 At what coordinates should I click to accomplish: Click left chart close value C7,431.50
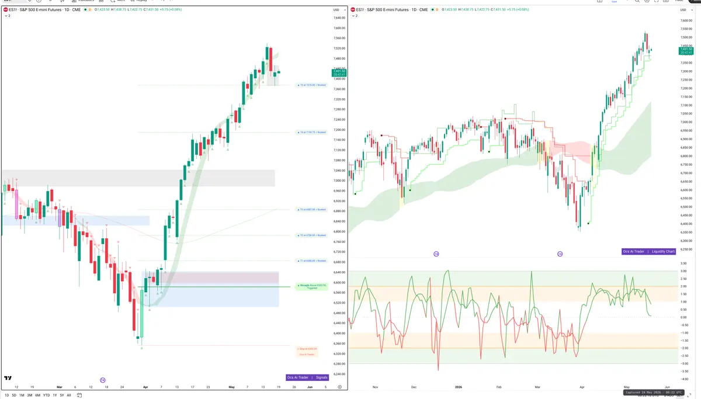(x=151, y=9)
